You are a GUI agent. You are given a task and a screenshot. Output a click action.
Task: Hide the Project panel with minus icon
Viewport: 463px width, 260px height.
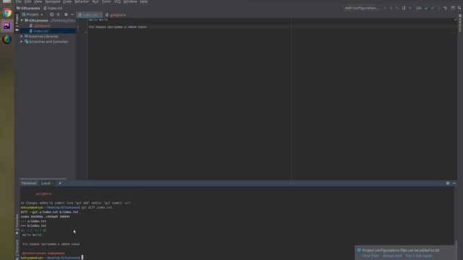(x=72, y=14)
